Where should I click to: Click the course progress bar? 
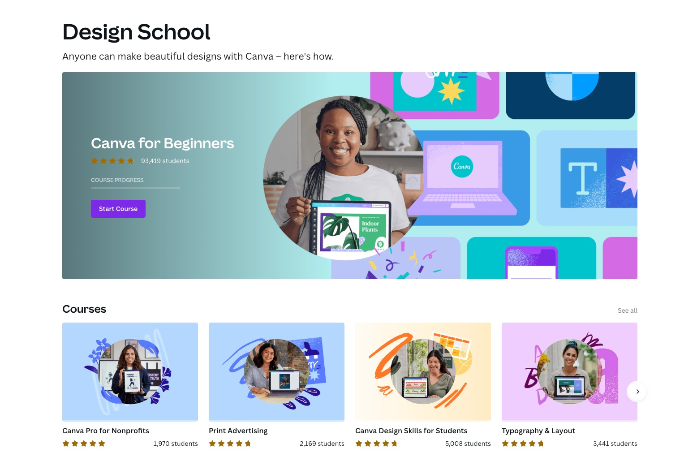click(x=136, y=188)
